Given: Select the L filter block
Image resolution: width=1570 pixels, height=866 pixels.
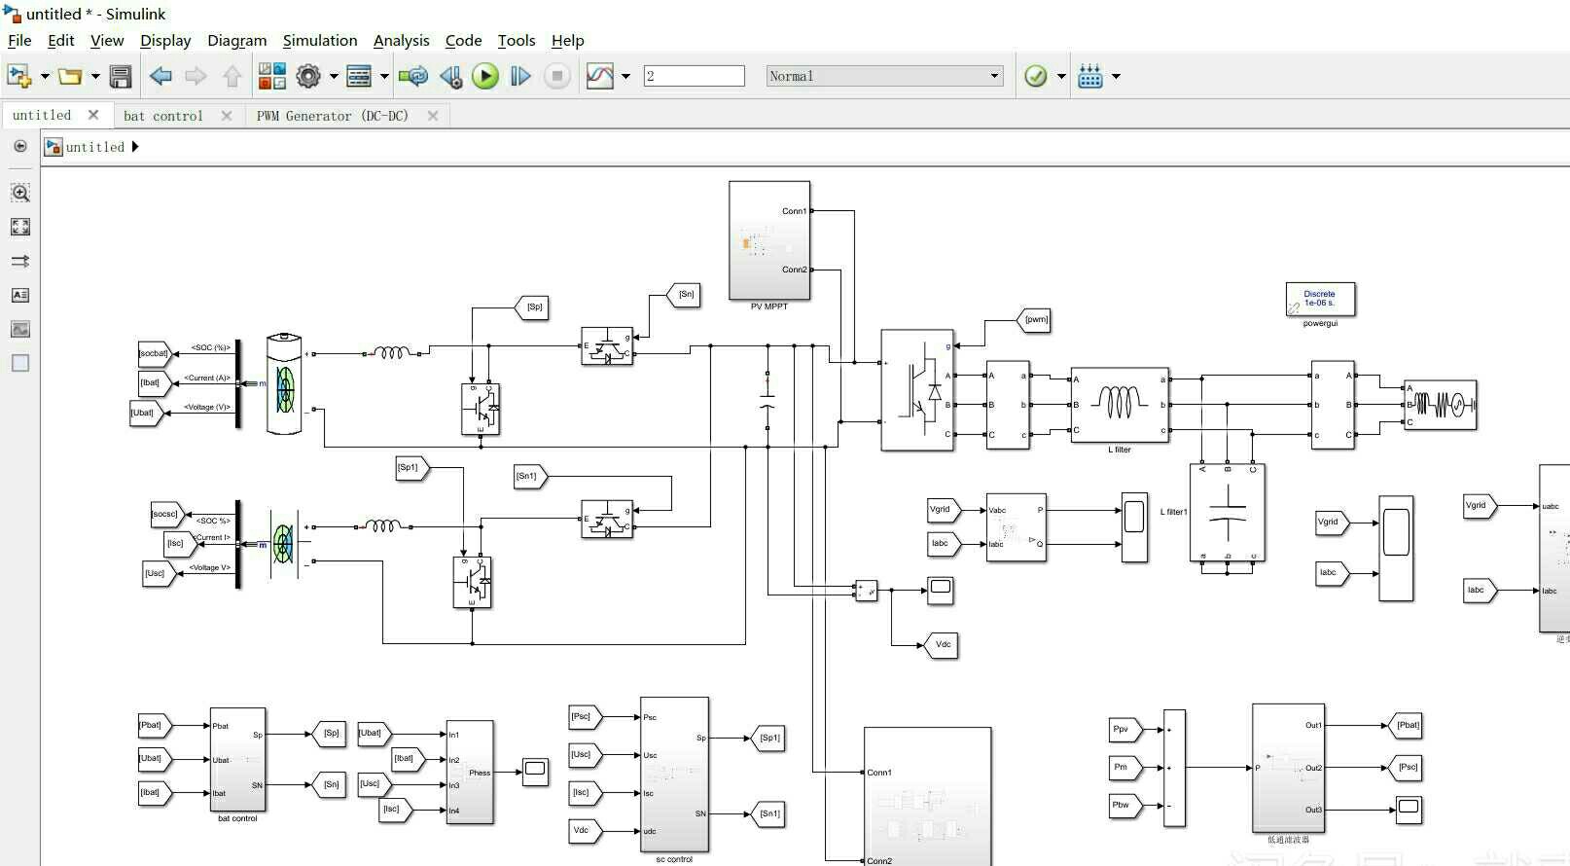Looking at the screenshot, I should click(1120, 405).
